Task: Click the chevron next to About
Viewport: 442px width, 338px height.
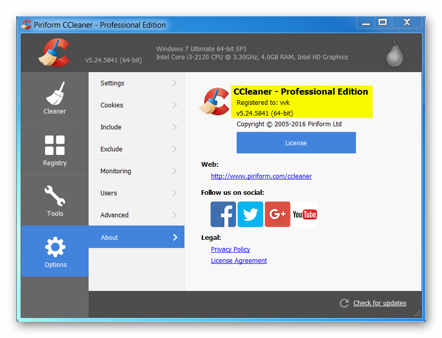Action: [175, 237]
